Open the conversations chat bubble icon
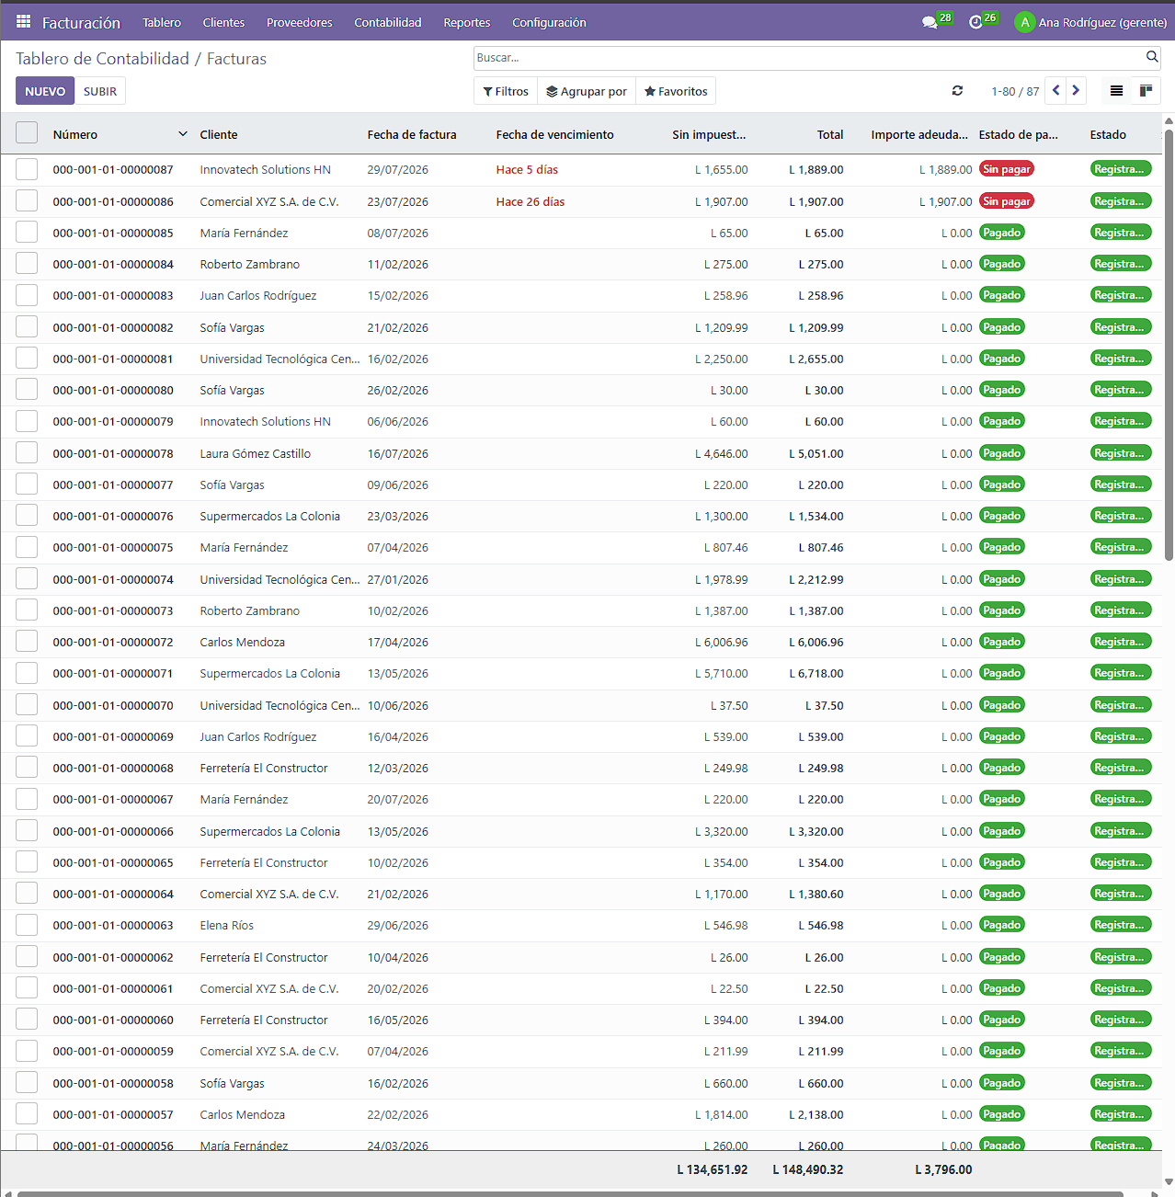The image size is (1175, 1197). tap(930, 22)
